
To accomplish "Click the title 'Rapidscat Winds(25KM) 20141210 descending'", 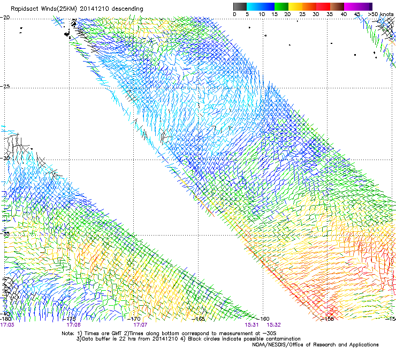I will pos(77,9).
